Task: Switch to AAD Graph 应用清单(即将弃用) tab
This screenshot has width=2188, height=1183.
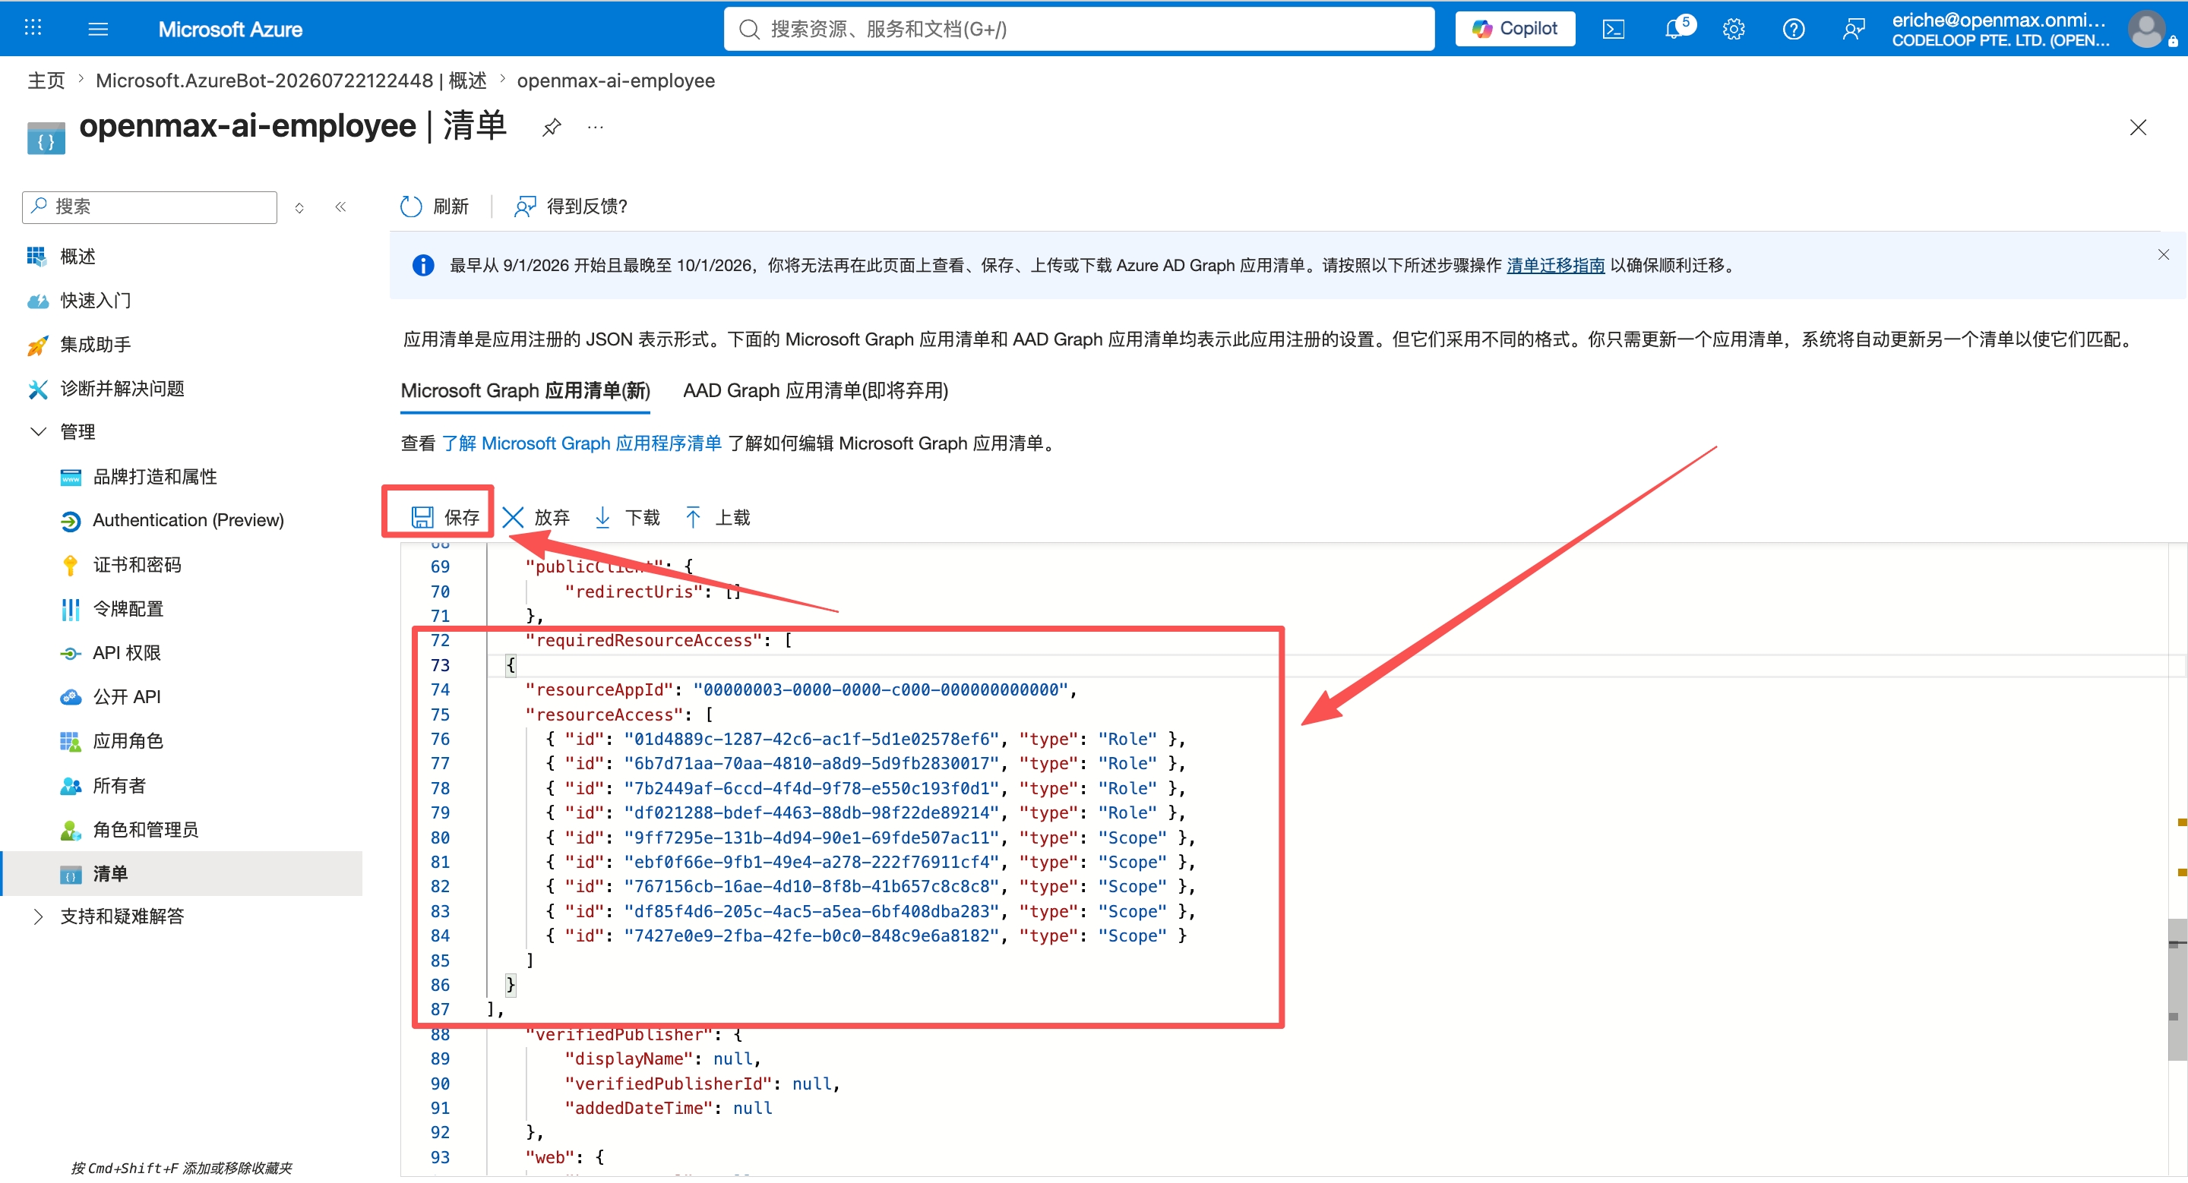Action: 815,390
